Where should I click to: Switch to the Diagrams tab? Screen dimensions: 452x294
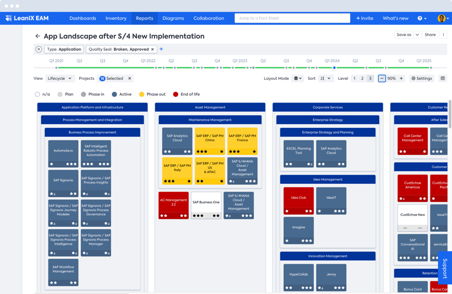pos(173,19)
